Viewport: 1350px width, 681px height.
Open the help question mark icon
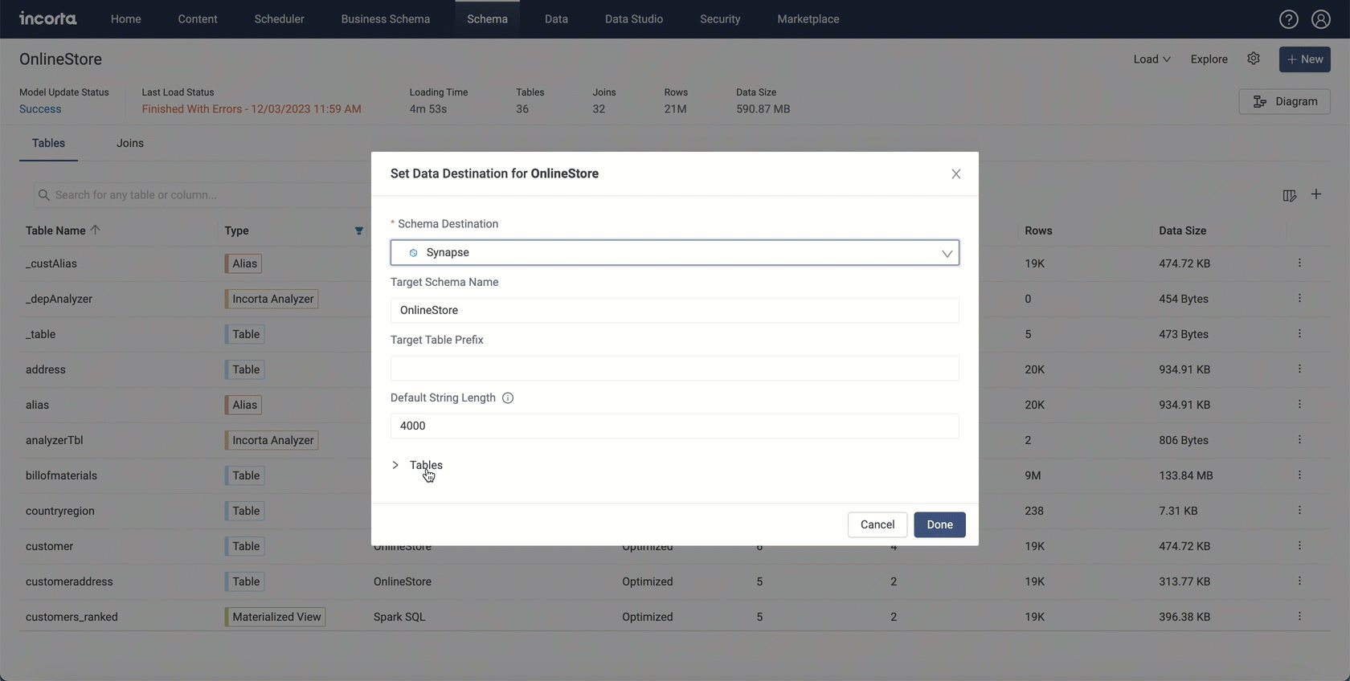1288,19
